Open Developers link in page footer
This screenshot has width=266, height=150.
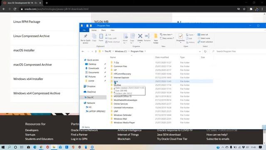pyautogui.click(x=32, y=130)
